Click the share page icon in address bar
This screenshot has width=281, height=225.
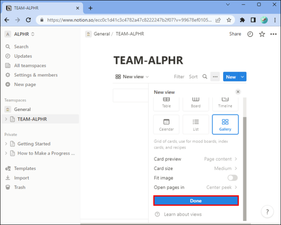point(218,20)
